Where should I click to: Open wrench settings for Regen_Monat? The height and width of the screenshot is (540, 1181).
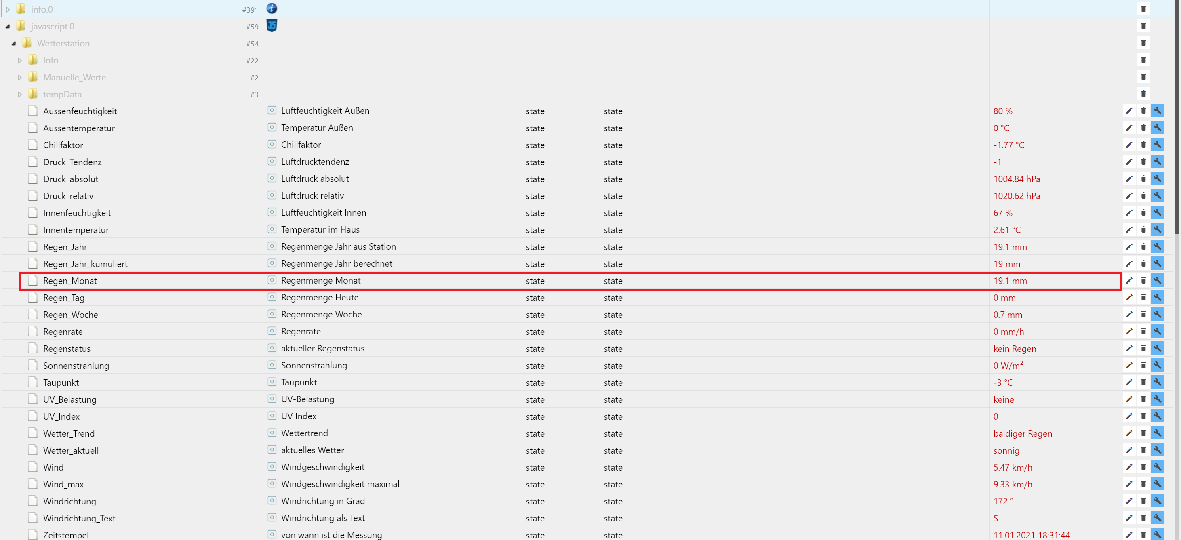(x=1157, y=281)
